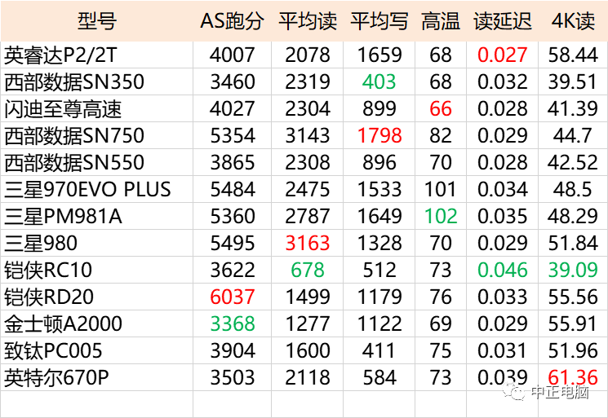The image size is (608, 418).
Task: Click average write 1179 for 铠侠RD20
Action: 379,297
